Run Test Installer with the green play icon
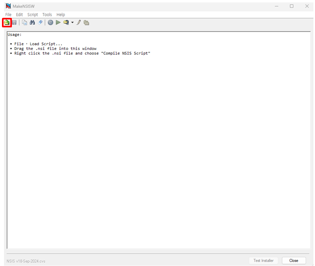 (58, 23)
